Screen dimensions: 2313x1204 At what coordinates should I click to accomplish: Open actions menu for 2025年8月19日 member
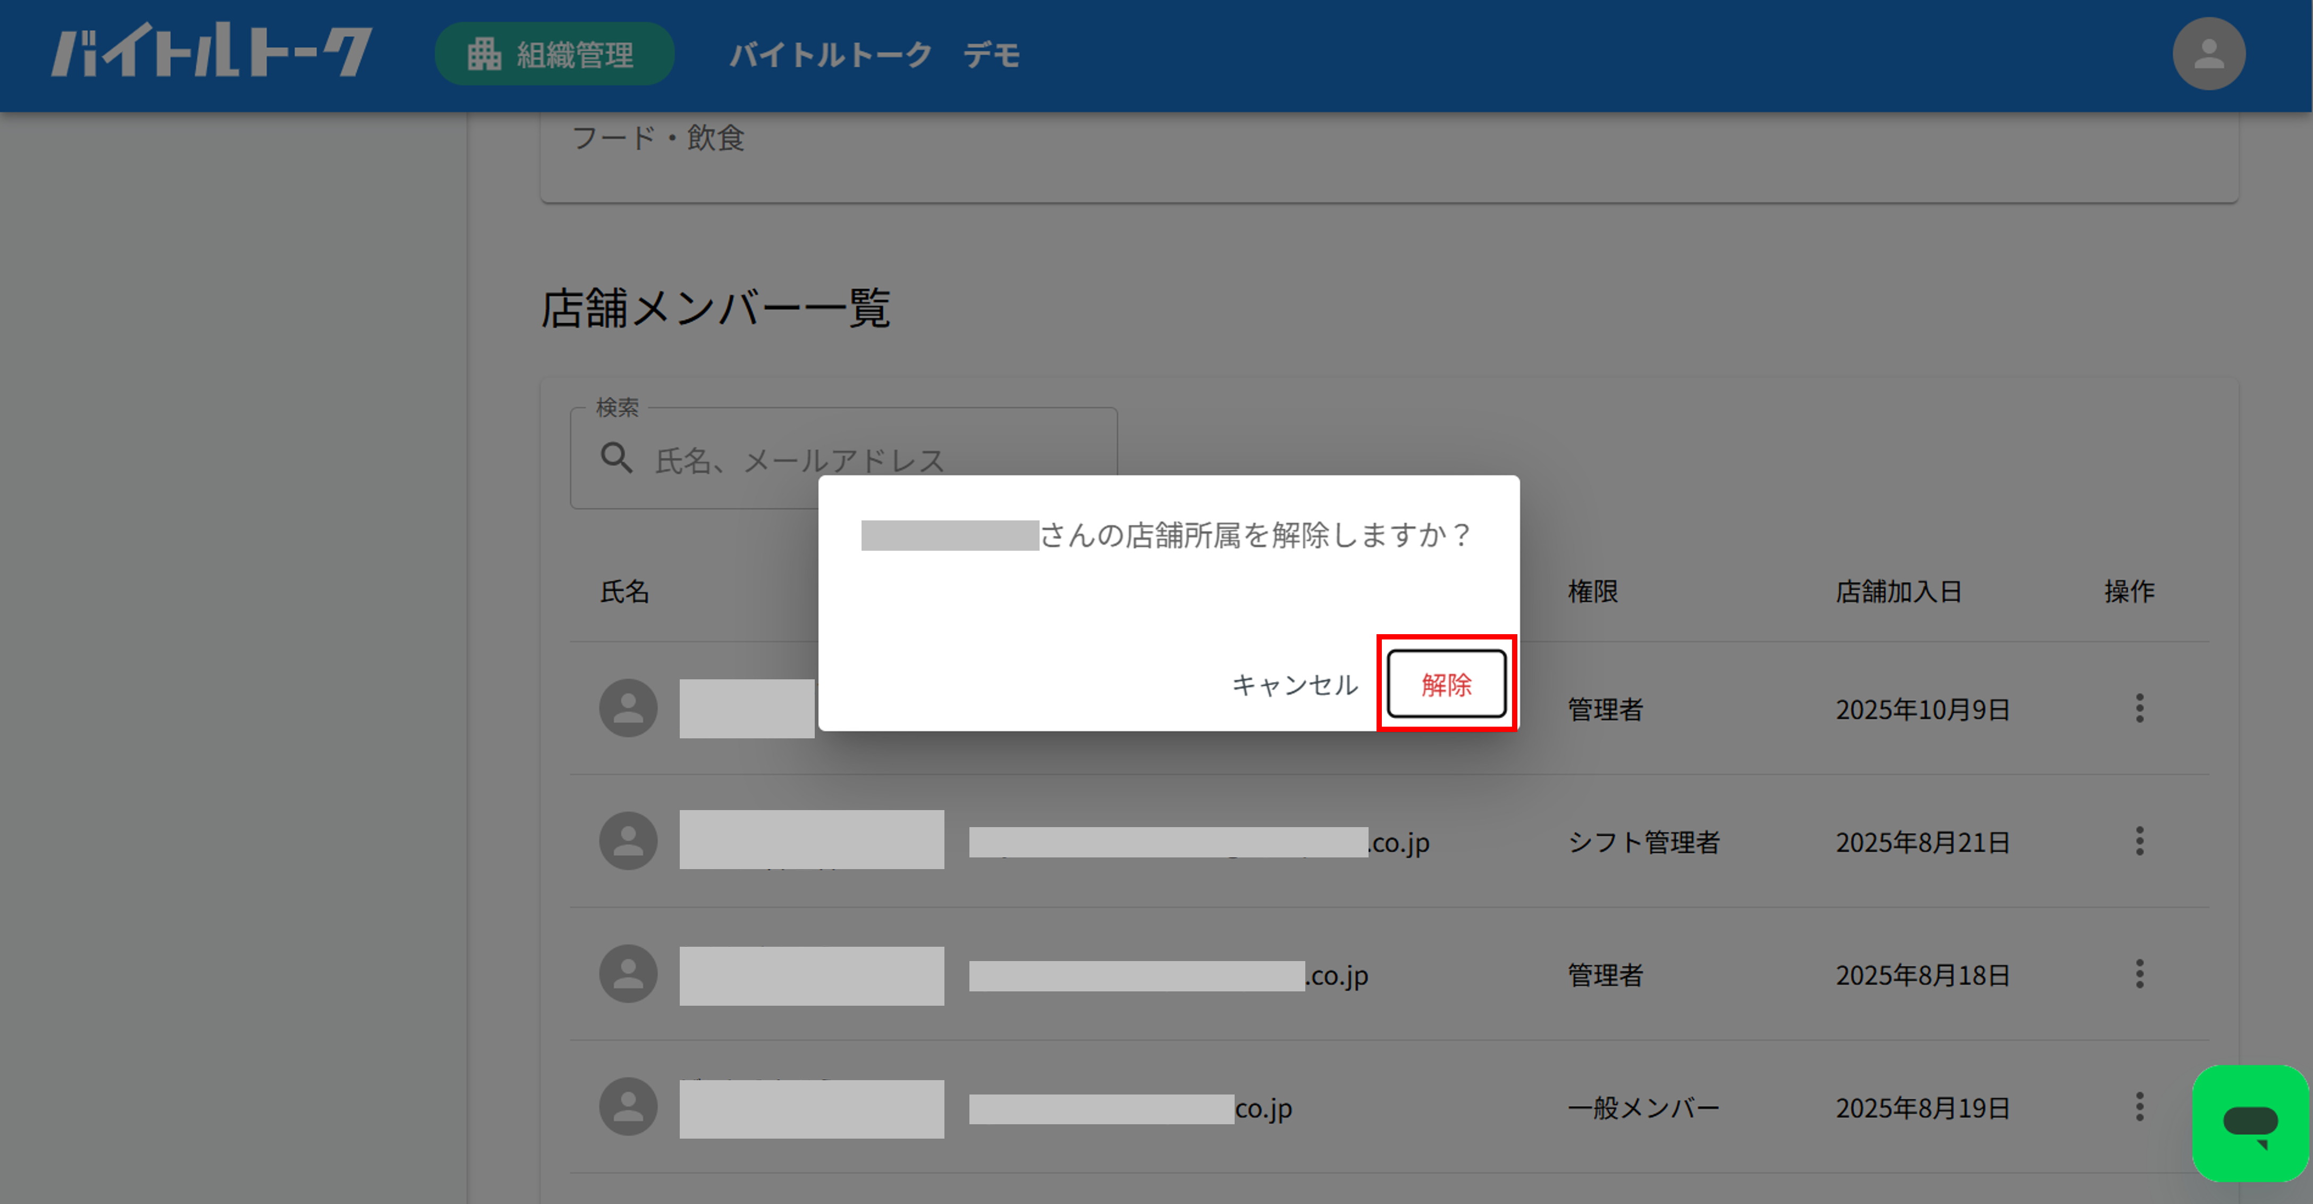pos(2140,1107)
